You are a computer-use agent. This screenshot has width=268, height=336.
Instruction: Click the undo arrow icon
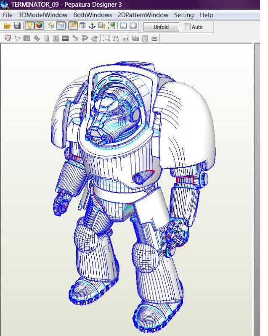pos(85,38)
